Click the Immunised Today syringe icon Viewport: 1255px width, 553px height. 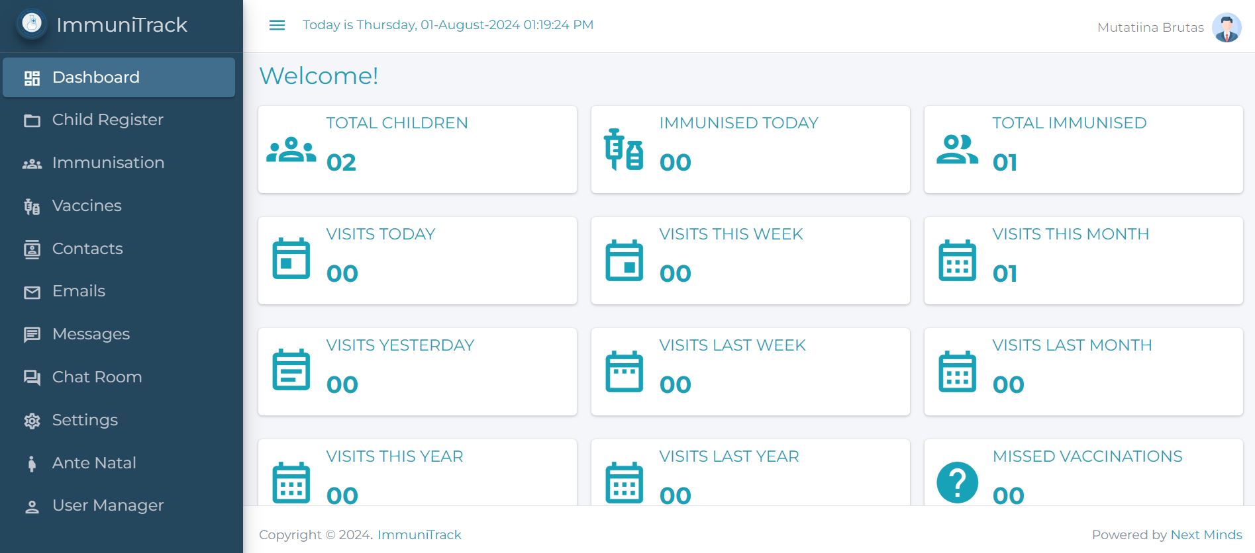coord(623,149)
